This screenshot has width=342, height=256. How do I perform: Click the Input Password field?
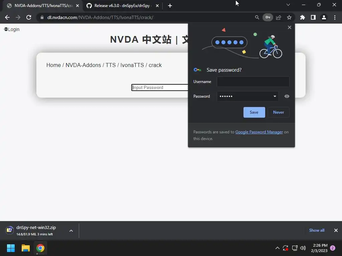(160, 88)
